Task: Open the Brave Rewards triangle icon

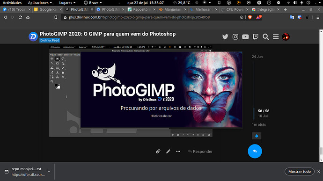Action: click(258, 17)
